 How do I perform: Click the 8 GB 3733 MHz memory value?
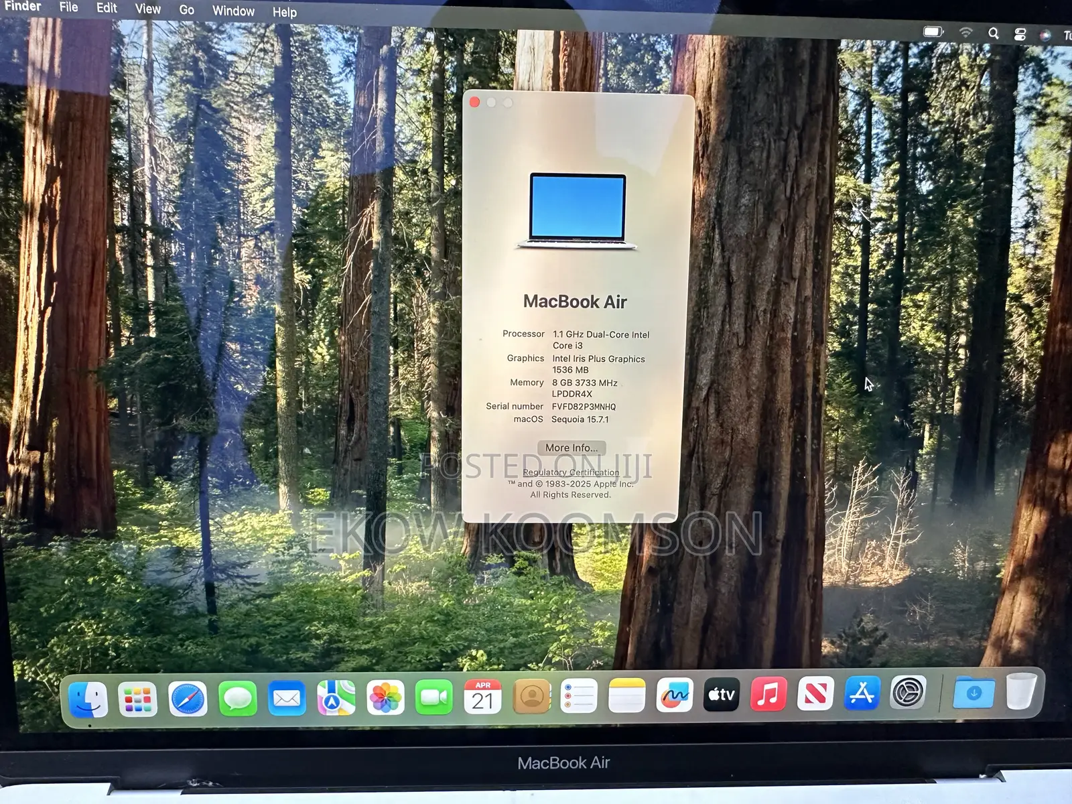(x=585, y=388)
